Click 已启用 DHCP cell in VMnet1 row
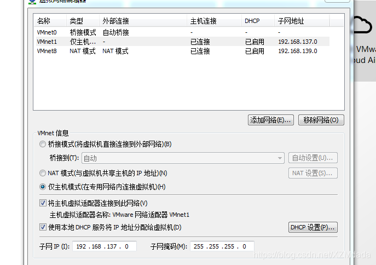Image resolution: width=376 pixels, height=265 pixels. [254, 42]
